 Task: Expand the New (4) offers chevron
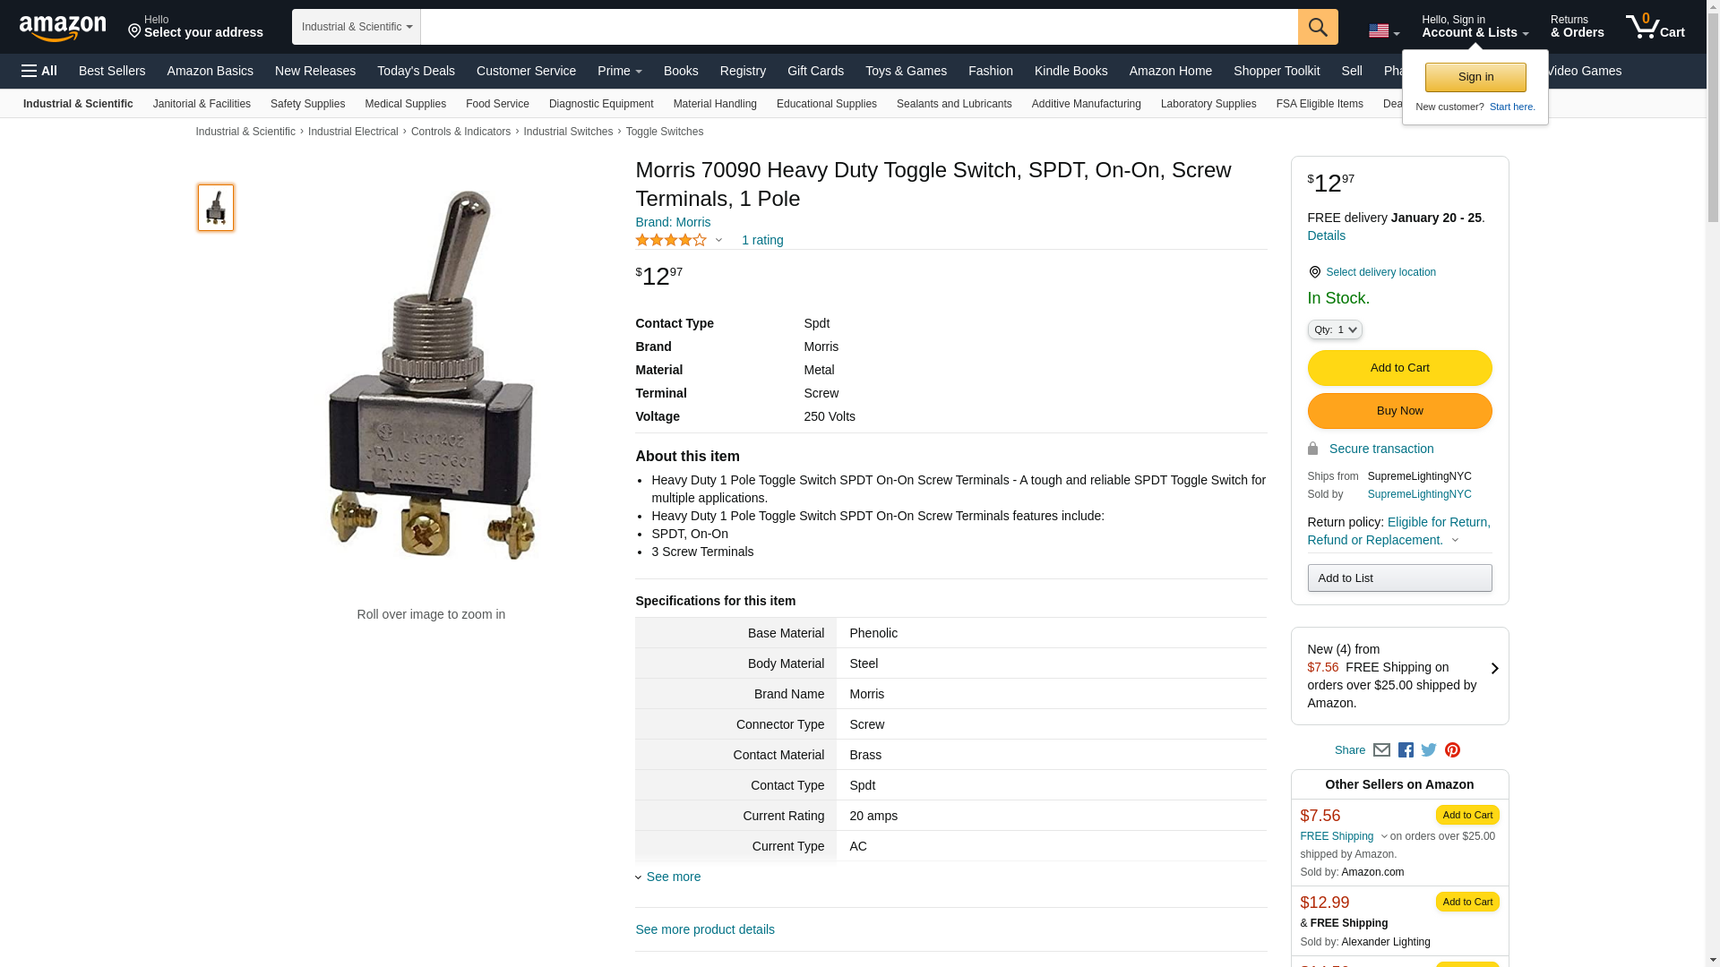[x=1494, y=669]
